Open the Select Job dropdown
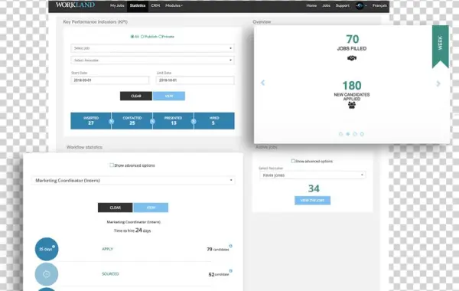This screenshot has width=459, height=291. click(x=152, y=48)
